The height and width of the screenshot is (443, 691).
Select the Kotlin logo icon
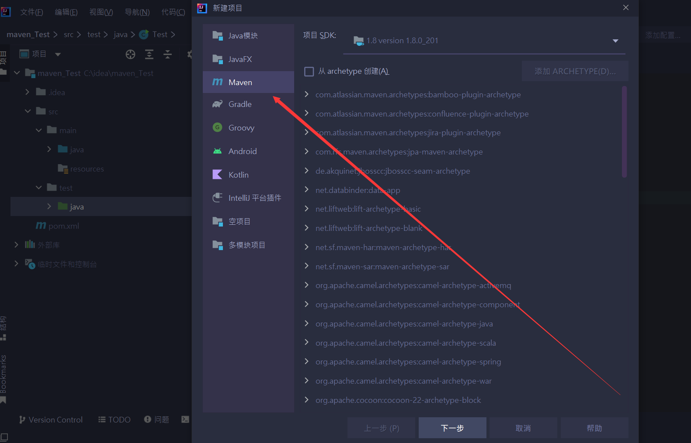point(217,175)
